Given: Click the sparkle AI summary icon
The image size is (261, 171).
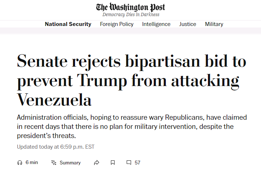Looking at the screenshot, I should pos(54,163).
